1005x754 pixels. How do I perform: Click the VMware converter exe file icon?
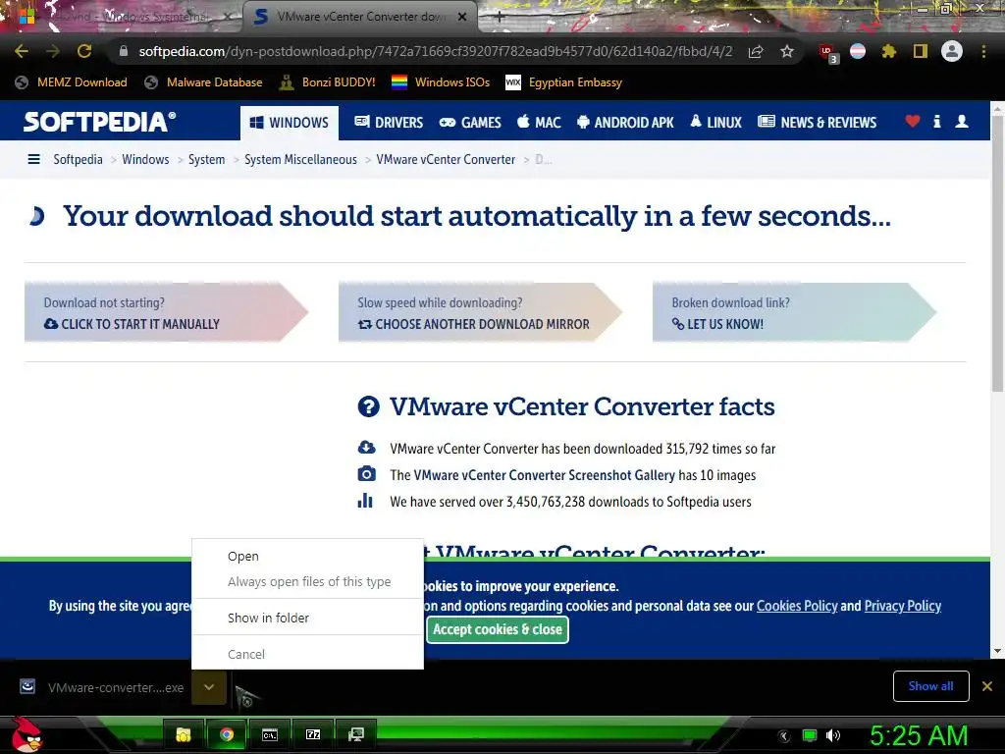point(26,686)
